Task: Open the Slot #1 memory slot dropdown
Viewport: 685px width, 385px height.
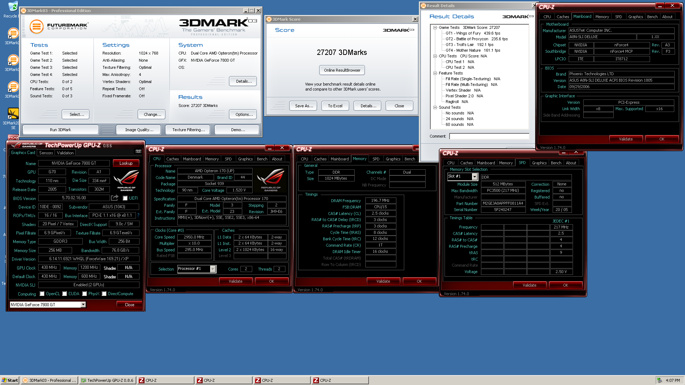Action: [x=462, y=176]
